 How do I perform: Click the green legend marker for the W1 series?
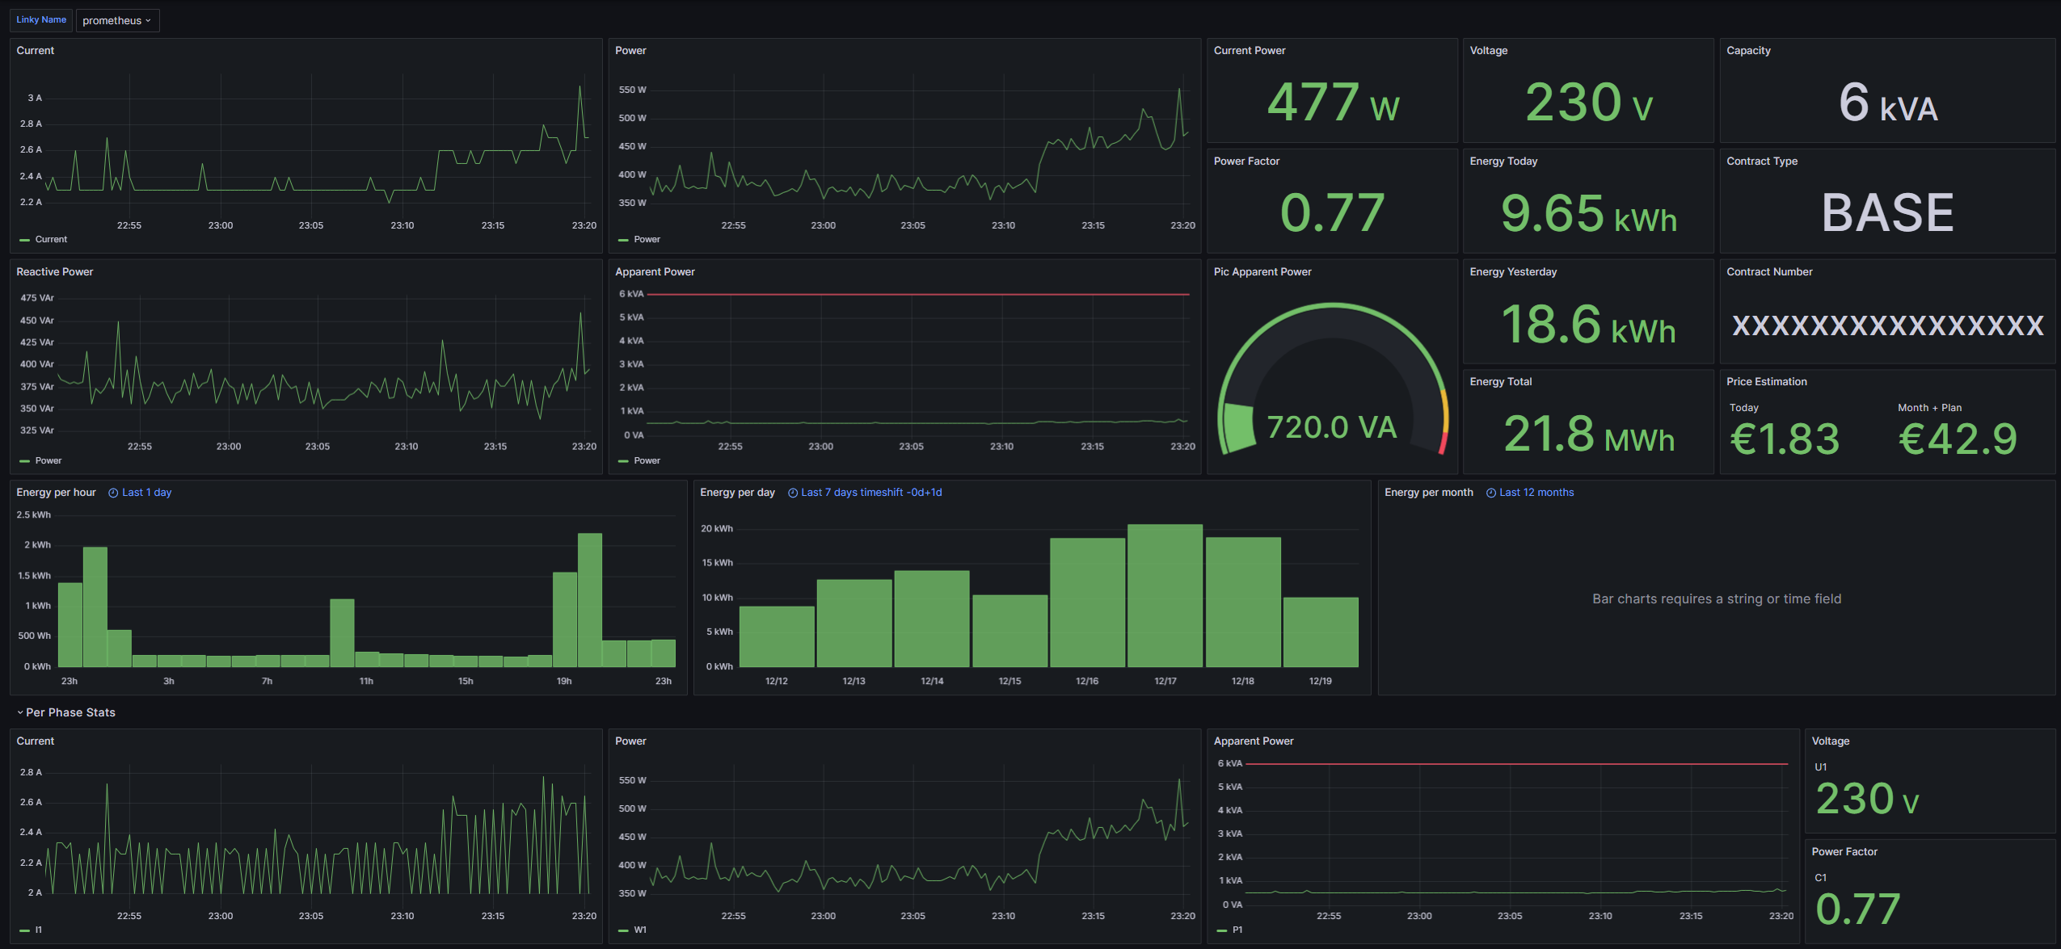point(623,930)
